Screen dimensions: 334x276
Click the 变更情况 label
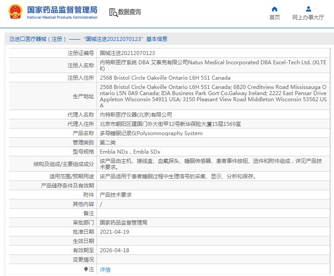coord(83,260)
